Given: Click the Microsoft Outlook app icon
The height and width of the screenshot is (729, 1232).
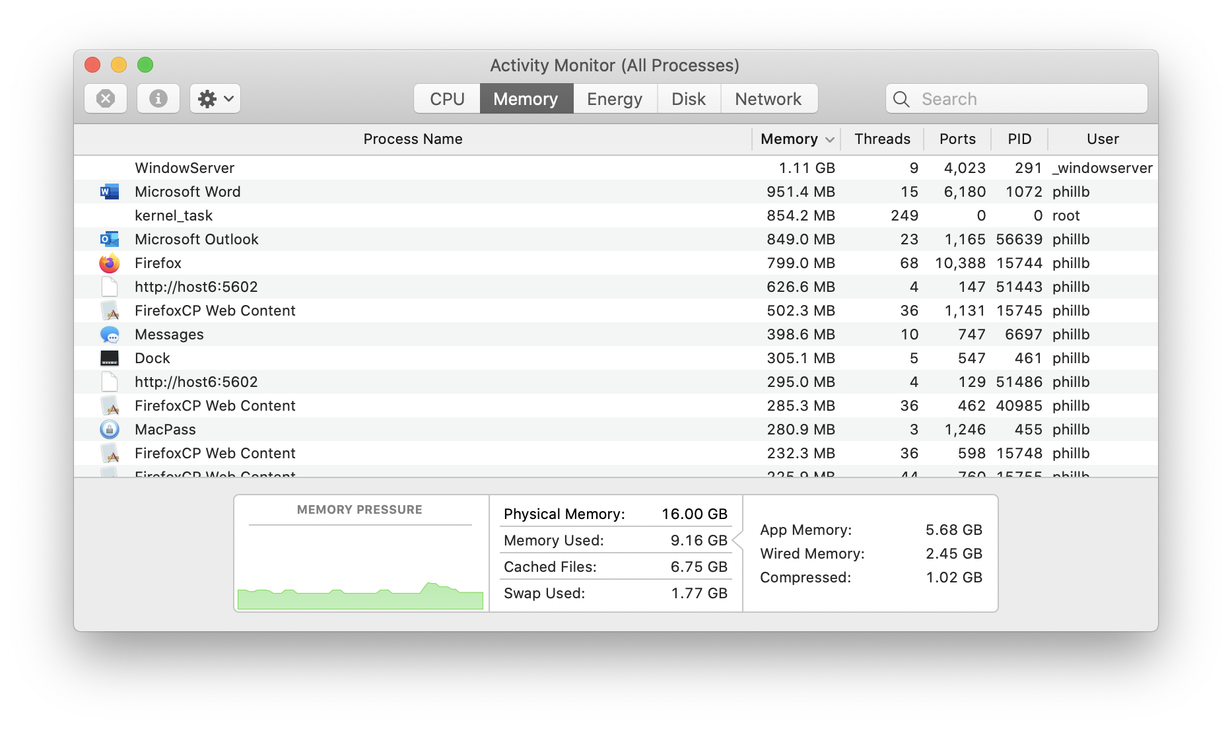Looking at the screenshot, I should pos(110,240).
